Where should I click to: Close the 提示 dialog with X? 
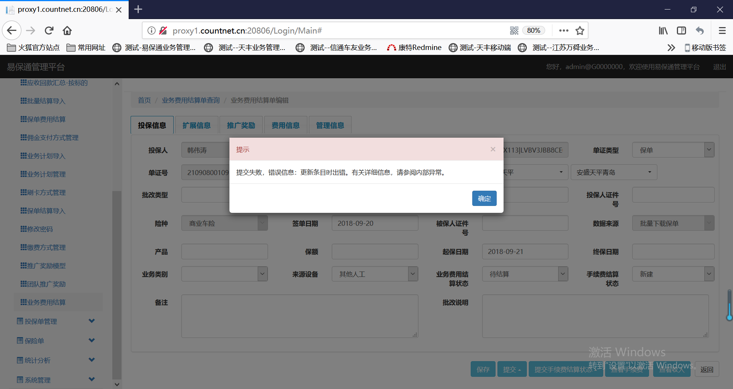(493, 149)
